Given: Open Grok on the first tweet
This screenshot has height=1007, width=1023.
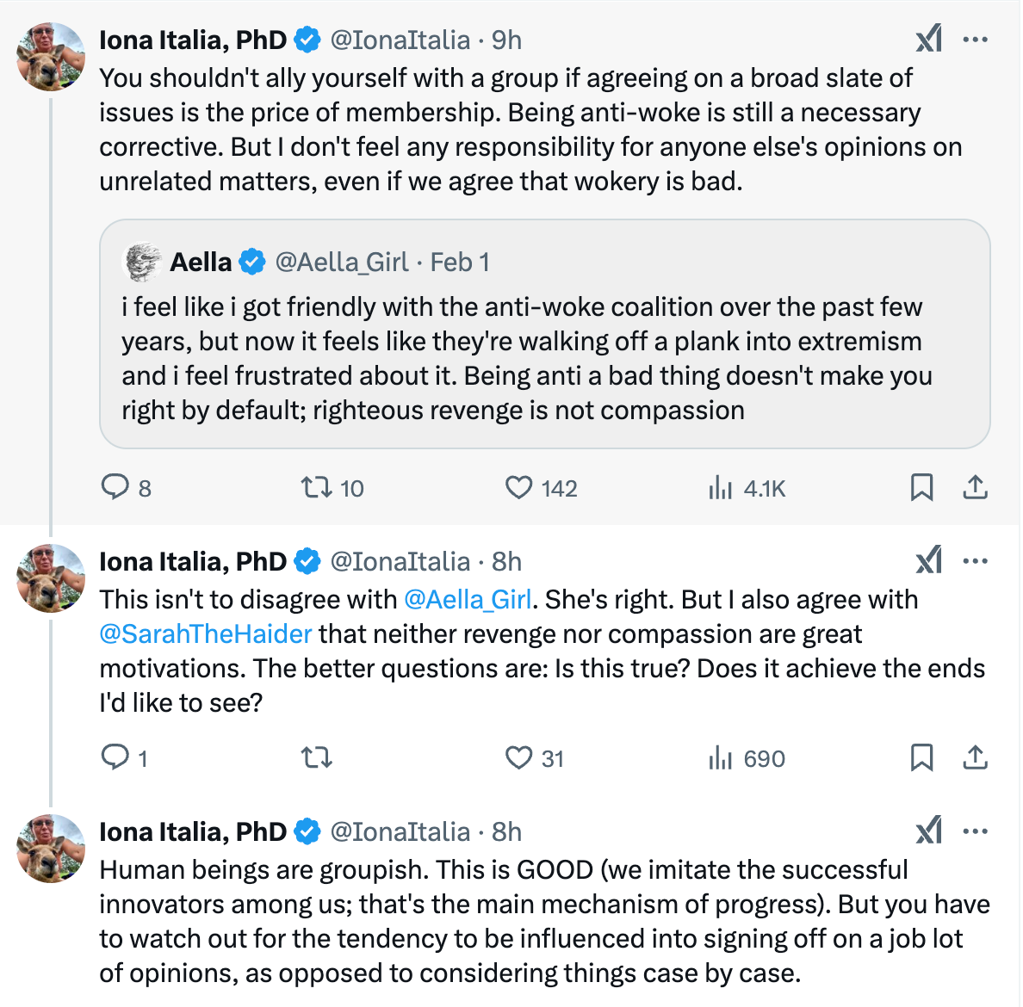Looking at the screenshot, I should point(928,38).
